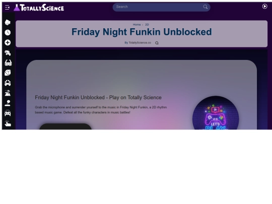Click the magnifier search icon
Viewport: 272px width, 204px height.
point(206,7)
